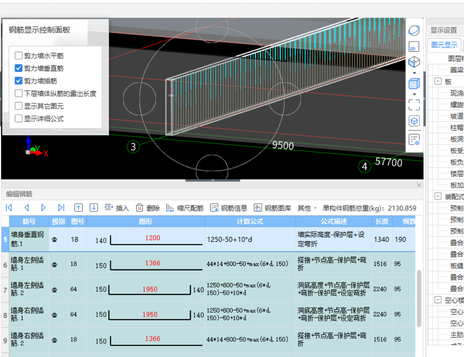Click the 删除 (delete) toolbar button

[148, 208]
